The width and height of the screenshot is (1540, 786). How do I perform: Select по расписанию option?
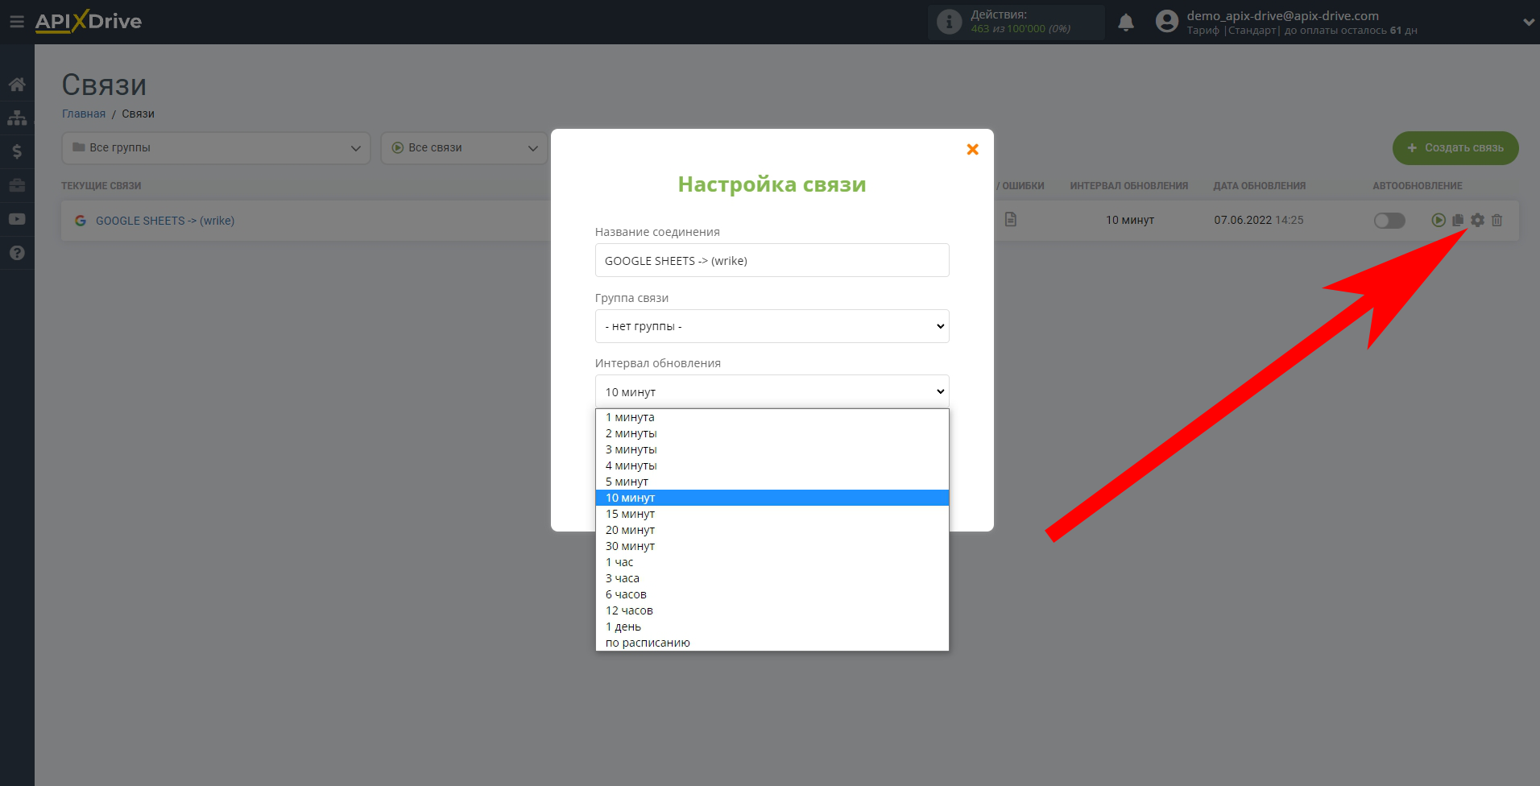coord(772,643)
